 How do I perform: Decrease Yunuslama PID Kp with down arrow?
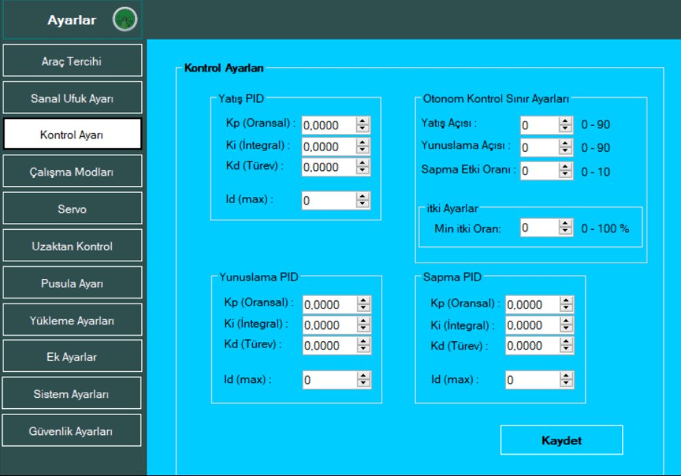[x=364, y=308]
